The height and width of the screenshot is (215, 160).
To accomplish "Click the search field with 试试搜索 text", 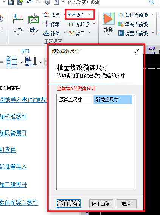I will (107, 2).
